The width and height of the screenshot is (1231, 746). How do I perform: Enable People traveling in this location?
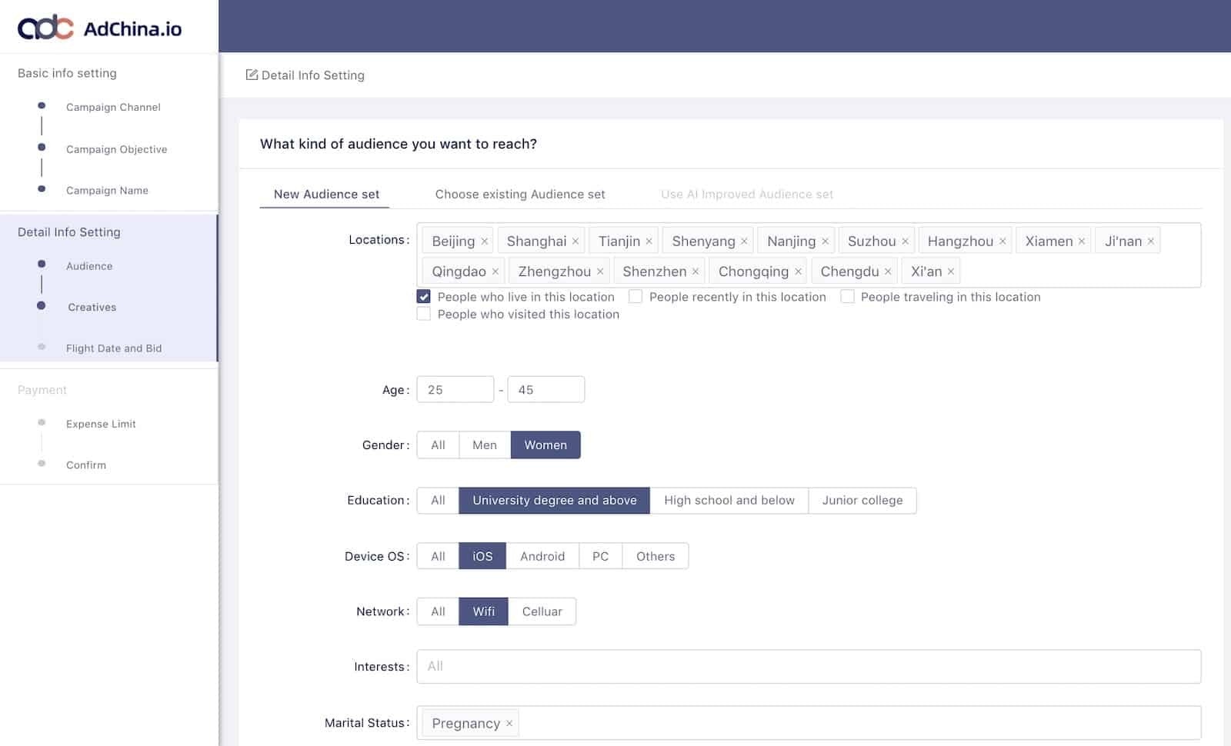[x=847, y=297]
